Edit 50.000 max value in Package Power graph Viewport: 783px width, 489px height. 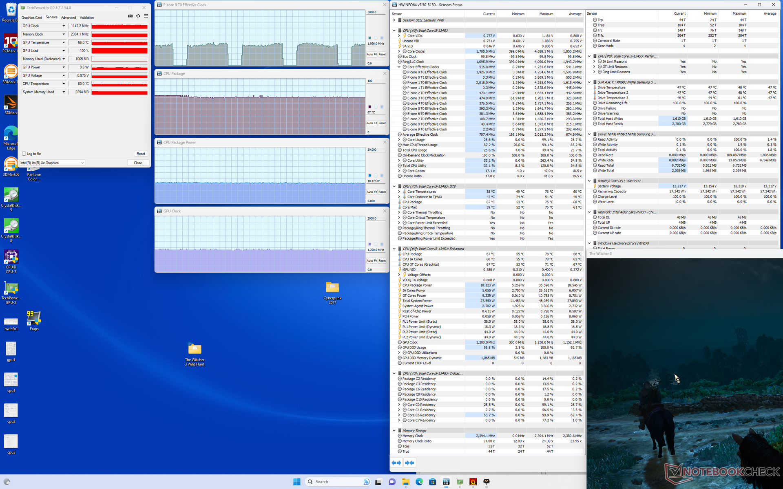coord(376,150)
